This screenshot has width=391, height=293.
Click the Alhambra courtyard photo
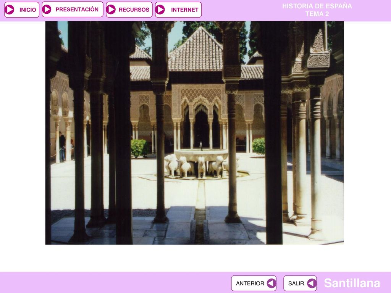tap(194, 133)
